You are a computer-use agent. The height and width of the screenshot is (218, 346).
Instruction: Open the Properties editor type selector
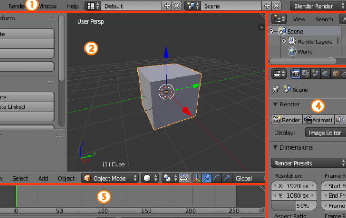(x=279, y=74)
